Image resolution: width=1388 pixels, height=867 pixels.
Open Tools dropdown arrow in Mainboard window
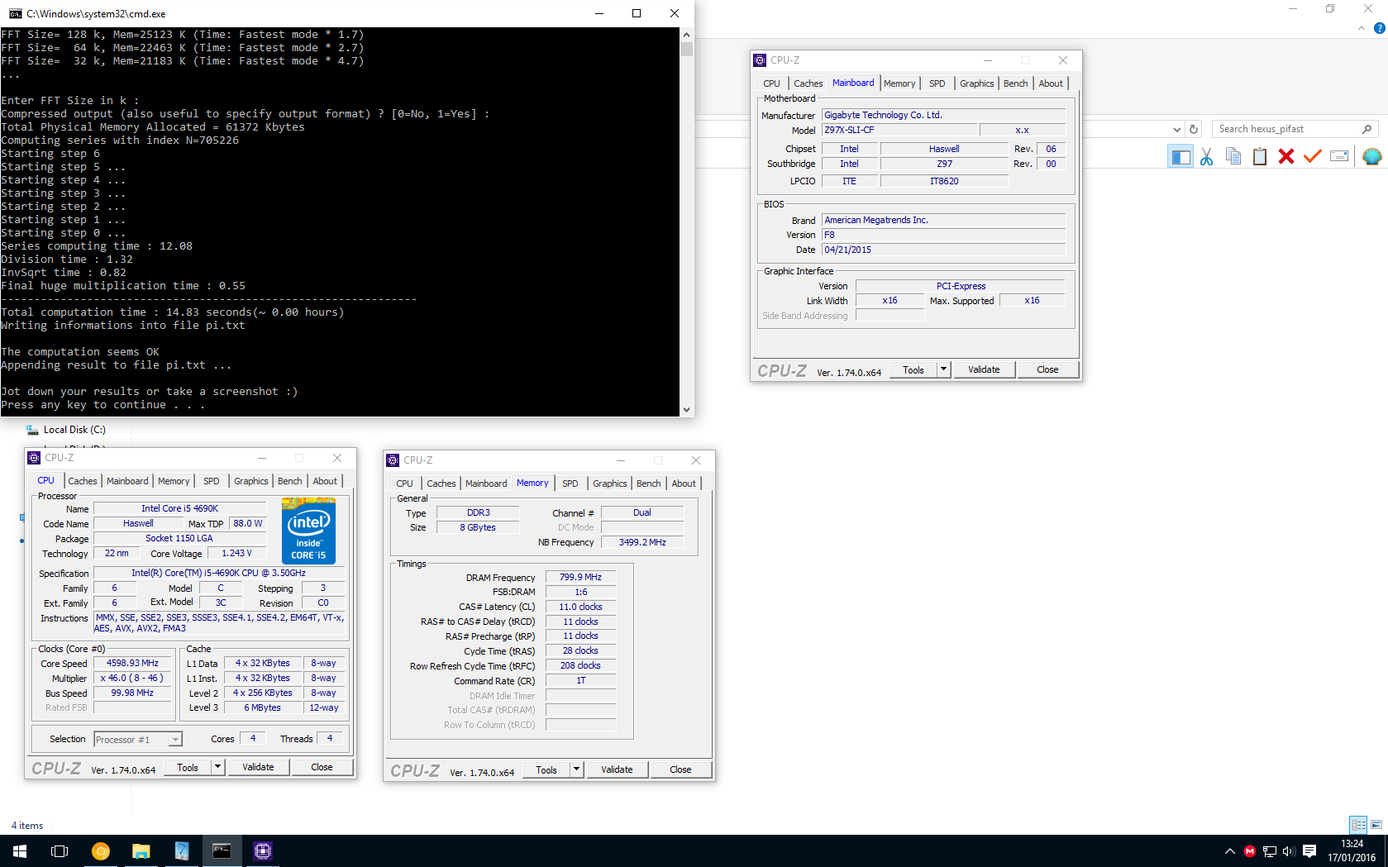click(944, 369)
